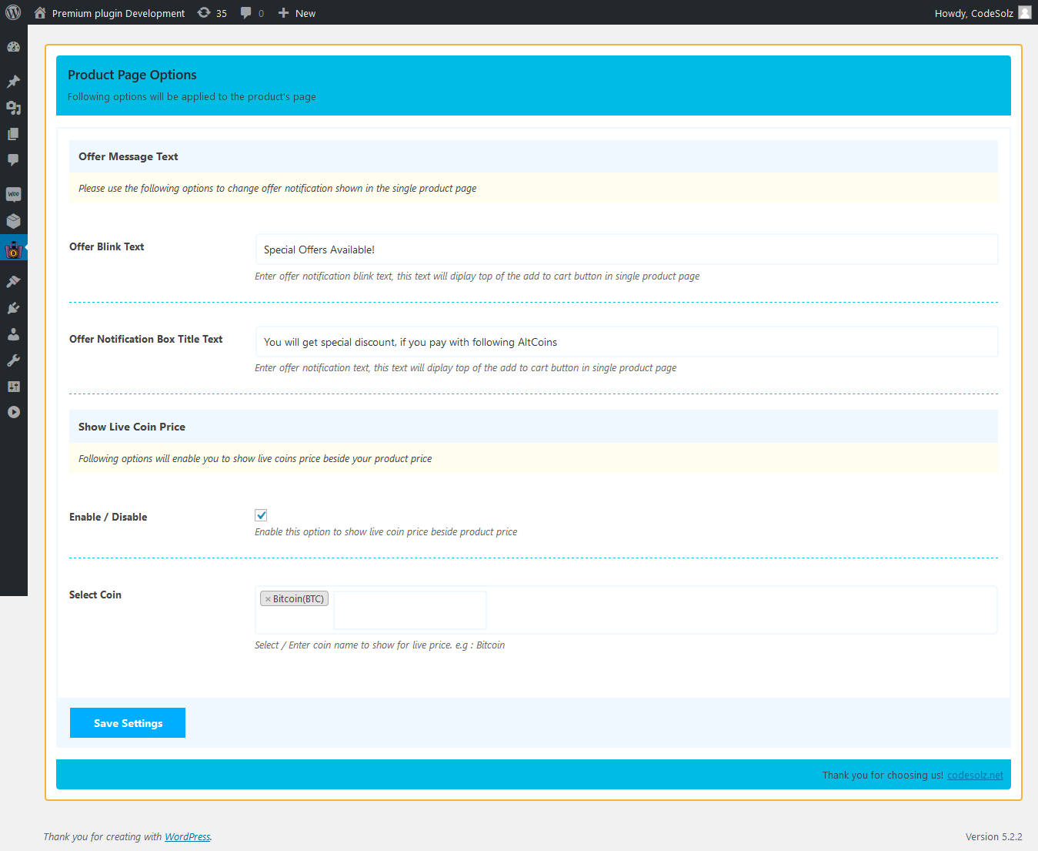Click the Pages icon in sidebar
This screenshot has width=1038, height=851.
(13, 134)
